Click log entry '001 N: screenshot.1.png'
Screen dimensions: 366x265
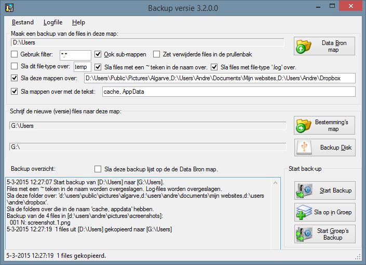(40, 223)
